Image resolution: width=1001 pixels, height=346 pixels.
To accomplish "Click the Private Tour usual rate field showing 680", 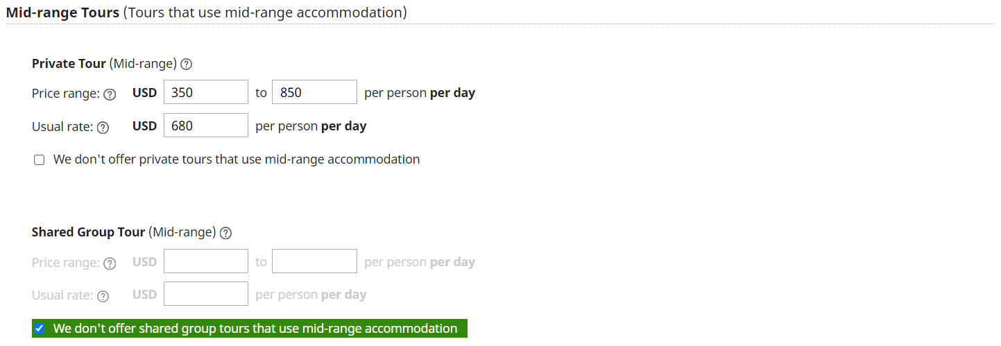I will point(205,126).
